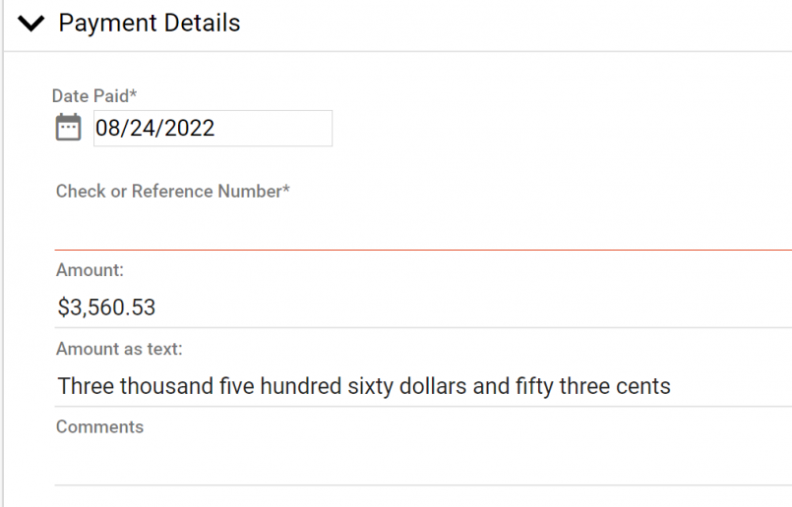Click the Amount label
The height and width of the screenshot is (507, 792).
pos(90,270)
